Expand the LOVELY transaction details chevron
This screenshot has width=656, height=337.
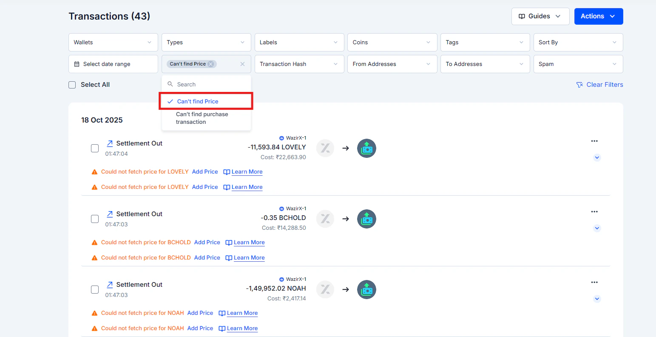(597, 157)
